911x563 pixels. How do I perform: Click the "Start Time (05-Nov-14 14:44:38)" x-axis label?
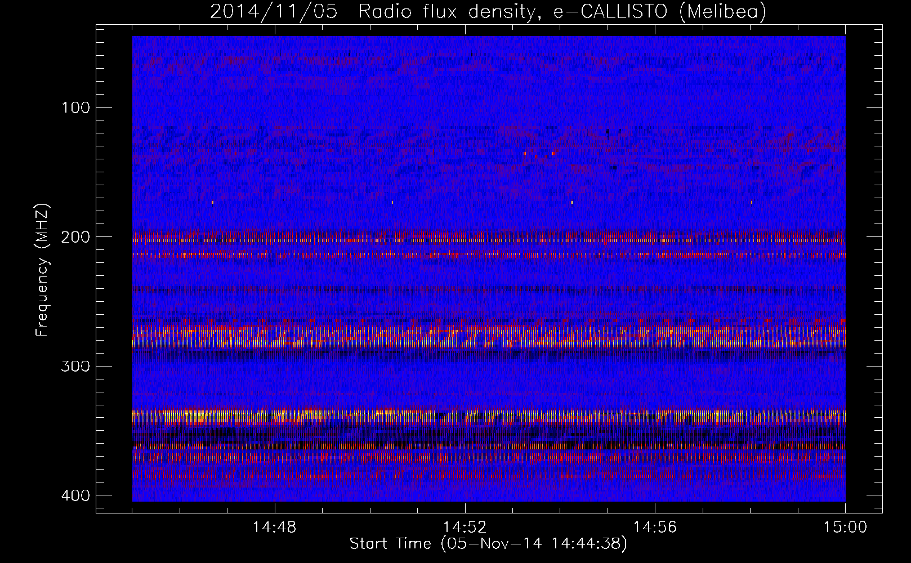[x=488, y=544]
